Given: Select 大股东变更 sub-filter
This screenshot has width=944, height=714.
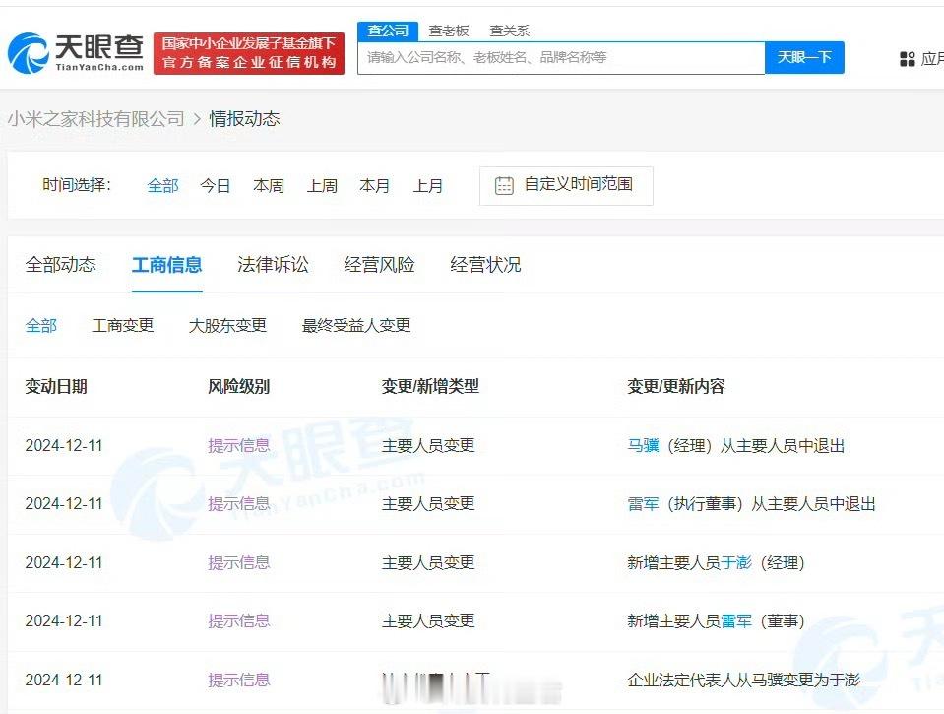Looking at the screenshot, I should [x=227, y=326].
